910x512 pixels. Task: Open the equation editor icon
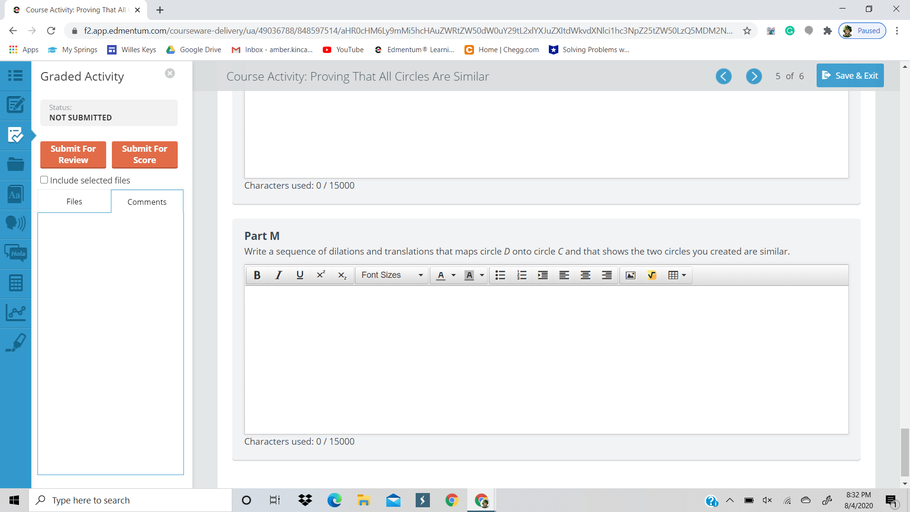click(652, 275)
